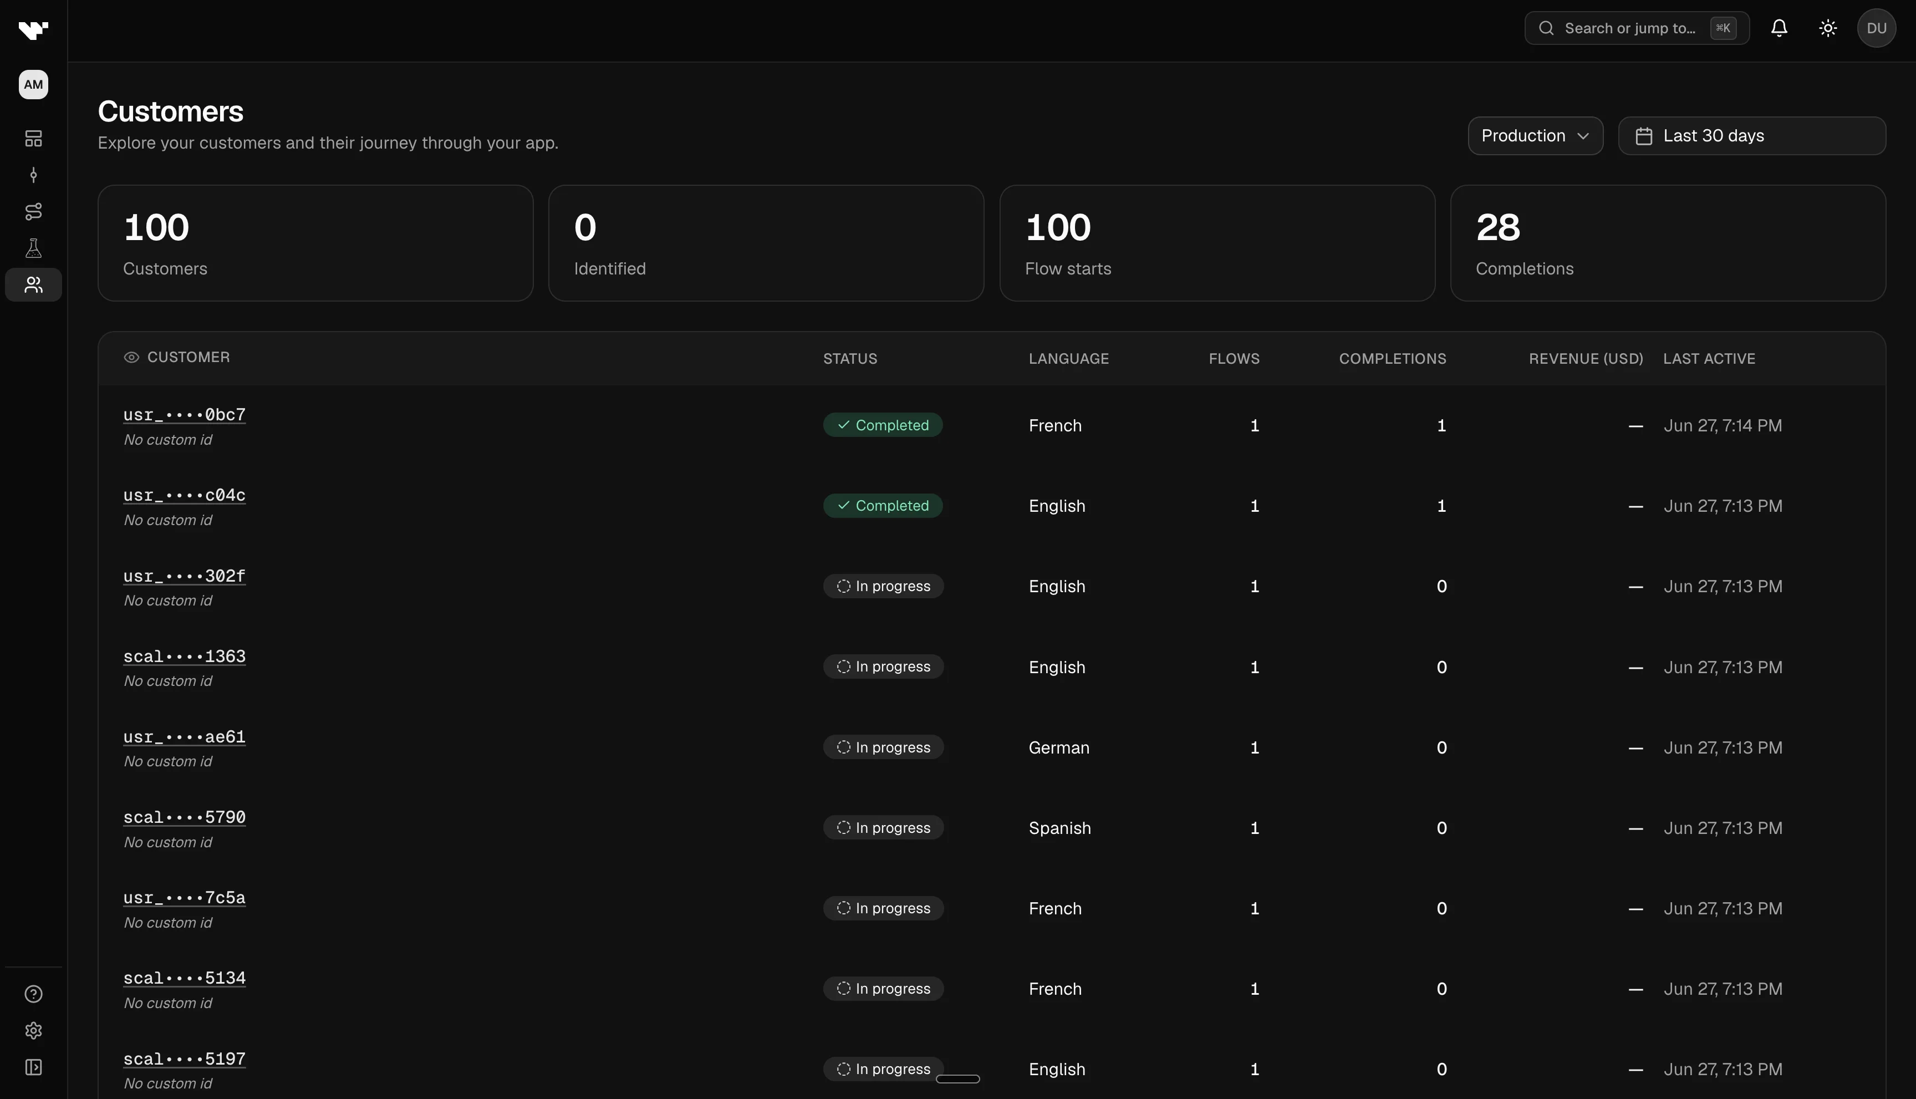Open customer usr_••••c04c
This screenshot has width=1916, height=1099.
coord(184,496)
